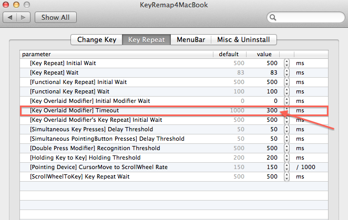Click the forward navigation arrow
Image resolution: width=348 pixels, height=220 pixels.
click(x=24, y=17)
